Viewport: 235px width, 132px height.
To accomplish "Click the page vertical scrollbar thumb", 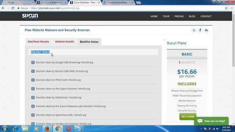I will pos(234,40).
